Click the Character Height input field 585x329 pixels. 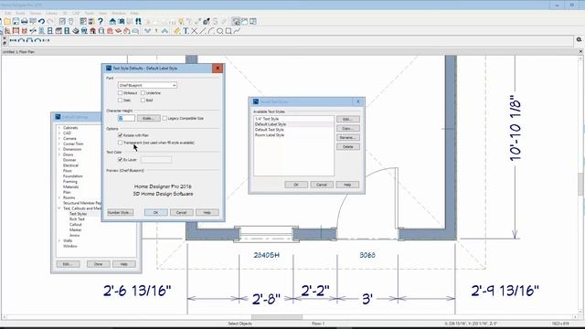coord(126,118)
